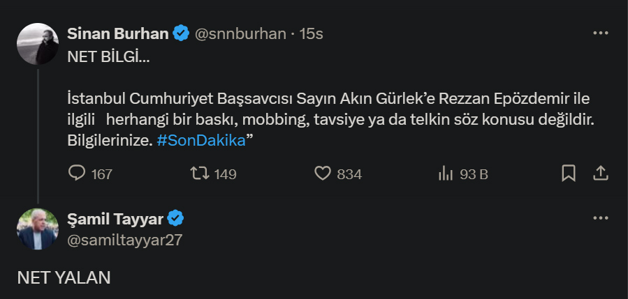Viewport: 628px width, 299px height.
Task: Open more options for Sinan Burhan's tweet
Action: (x=600, y=33)
